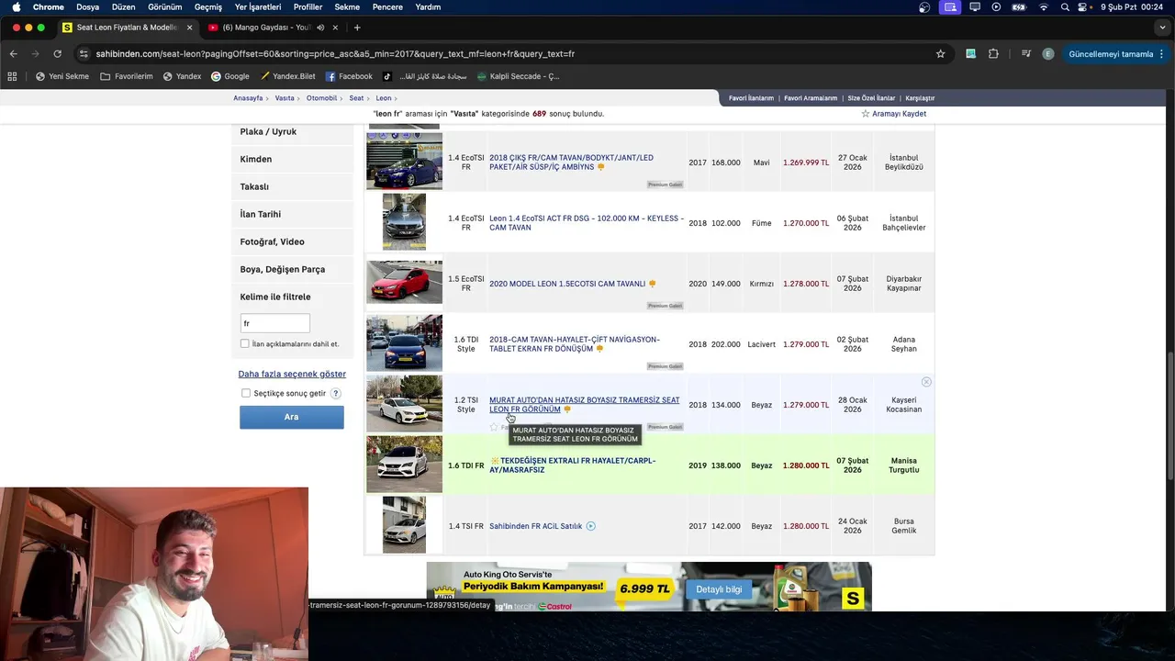Expand the Takaslı filter section
The height and width of the screenshot is (661, 1175).
292,187
